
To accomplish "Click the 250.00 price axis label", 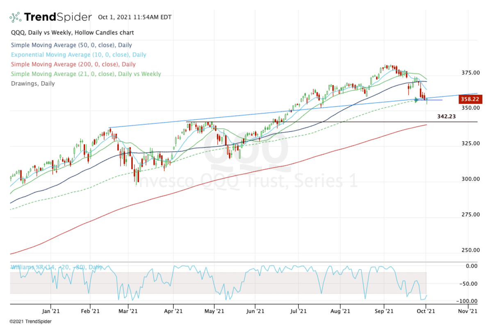I will point(470,250).
